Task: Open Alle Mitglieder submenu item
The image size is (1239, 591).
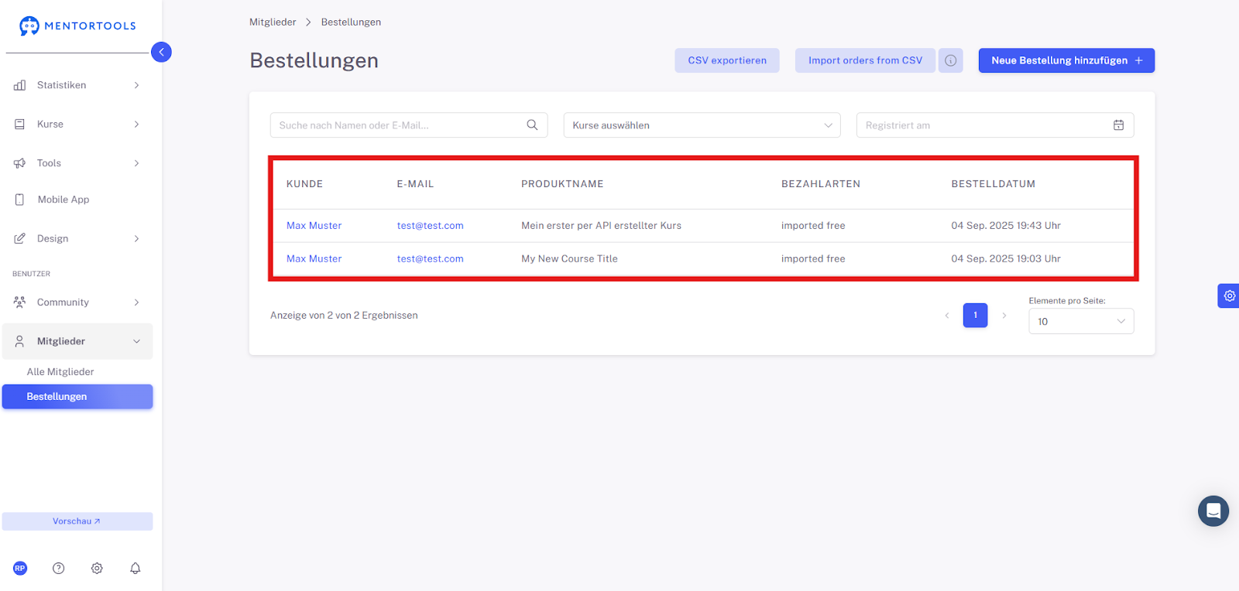Action: (60, 372)
